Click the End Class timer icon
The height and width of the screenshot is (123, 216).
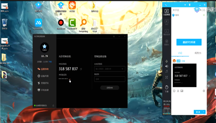[167, 89]
